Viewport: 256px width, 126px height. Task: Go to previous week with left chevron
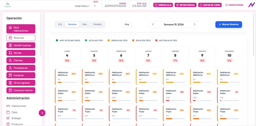(x=153, y=25)
